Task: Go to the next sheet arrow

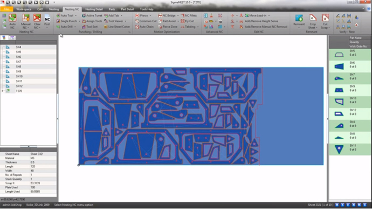Action: click(x=348, y=205)
